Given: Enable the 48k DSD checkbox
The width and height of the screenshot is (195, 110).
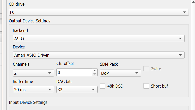Looking at the screenshot, I should [x=103, y=86].
